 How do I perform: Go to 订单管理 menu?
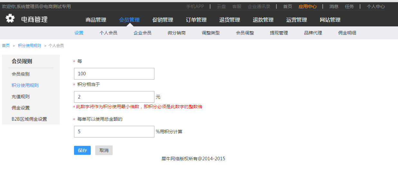click(x=196, y=20)
